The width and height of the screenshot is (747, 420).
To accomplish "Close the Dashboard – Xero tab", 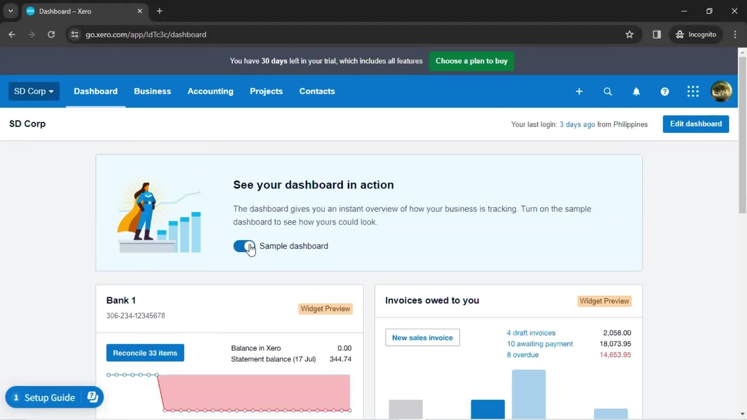I will (x=140, y=11).
